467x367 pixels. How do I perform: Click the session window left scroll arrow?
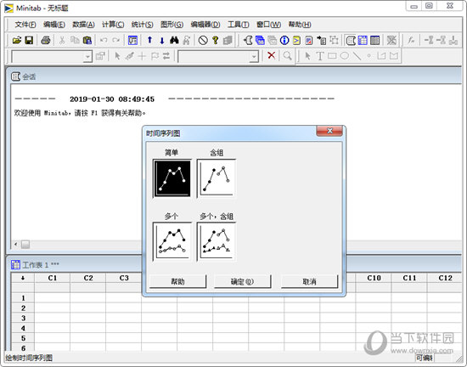point(15,245)
